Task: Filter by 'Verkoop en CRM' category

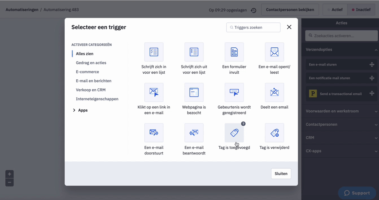Action: (x=91, y=90)
